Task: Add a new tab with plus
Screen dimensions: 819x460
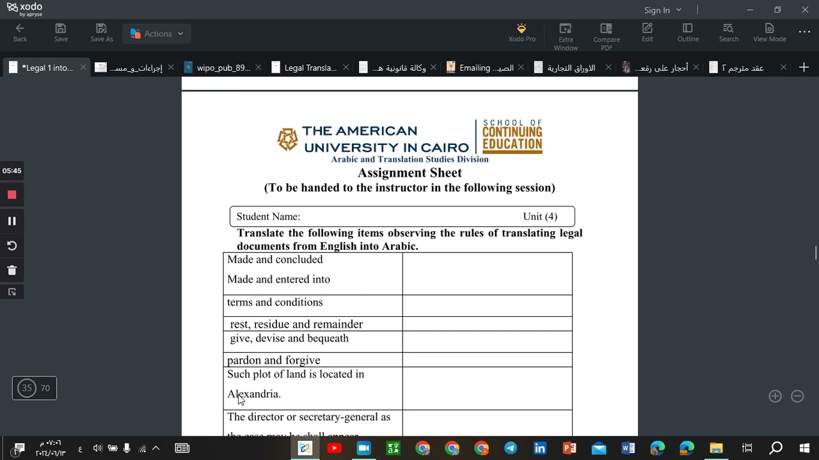Action: (x=804, y=67)
